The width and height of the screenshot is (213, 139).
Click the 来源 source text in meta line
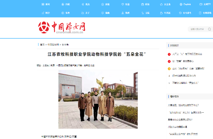63,65
